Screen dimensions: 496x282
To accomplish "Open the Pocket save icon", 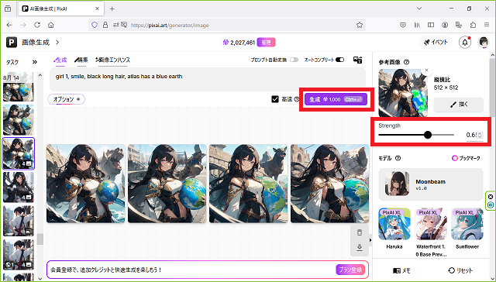I will [403, 25].
